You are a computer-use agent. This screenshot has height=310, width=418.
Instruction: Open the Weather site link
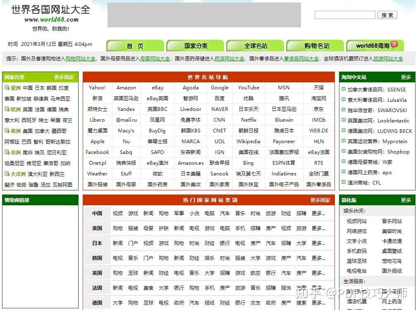[x=97, y=174]
